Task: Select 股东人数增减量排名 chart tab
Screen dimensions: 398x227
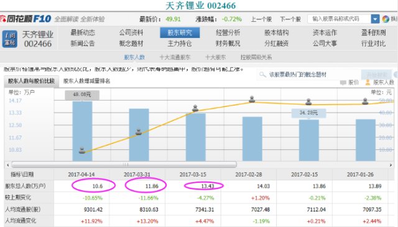Action: click(x=86, y=81)
